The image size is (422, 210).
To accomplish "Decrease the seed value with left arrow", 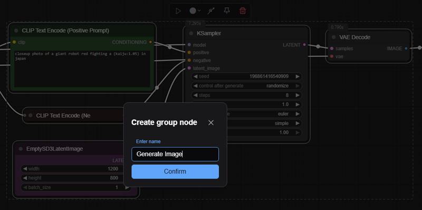I will click(195, 77).
